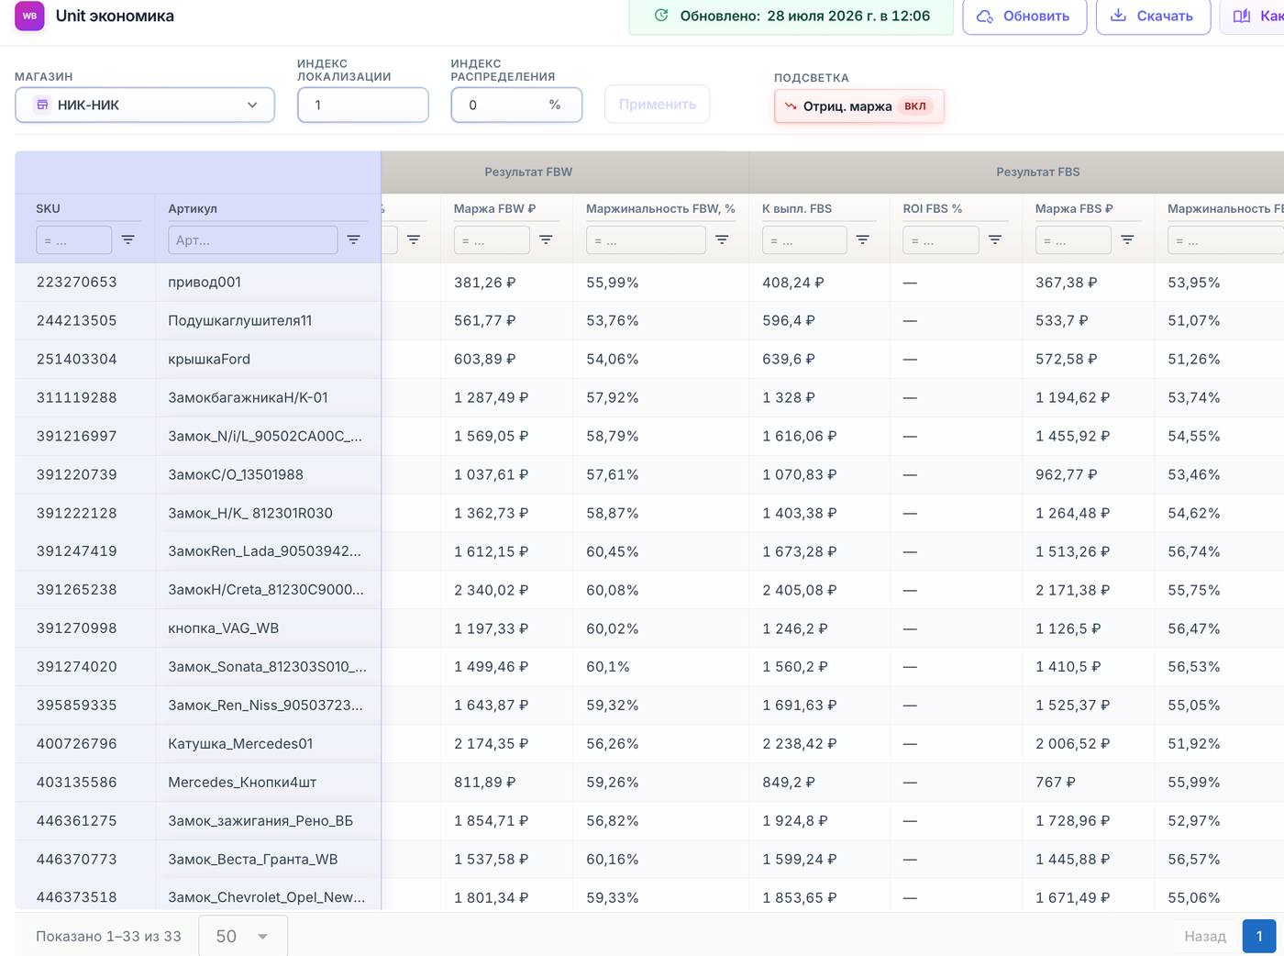Select SKU cell 391216997
The height and width of the screenshot is (956, 1284).
coord(77,437)
